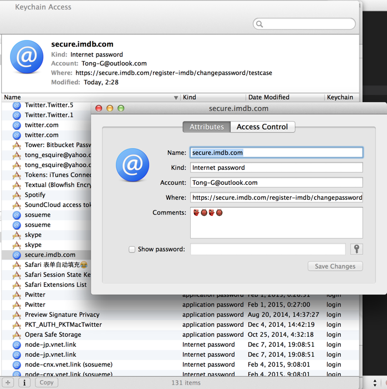
Task: Sort by the Keychain column header
Action: 342,97
